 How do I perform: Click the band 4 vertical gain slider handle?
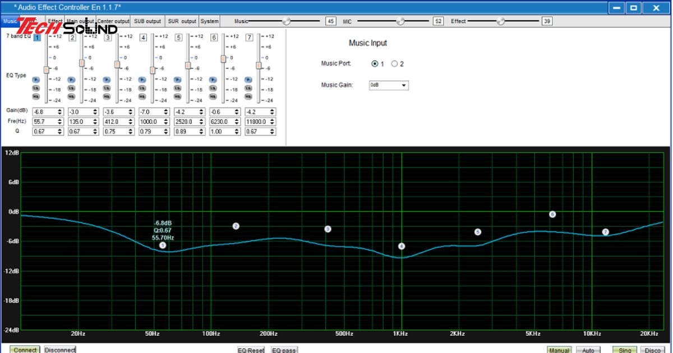click(153, 70)
